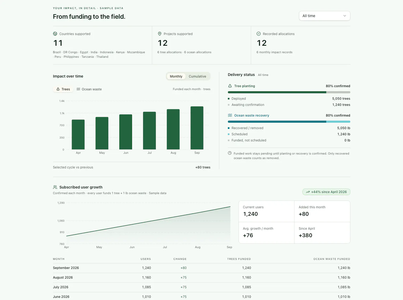
Task: Click the Jul bar in the Impact chart
Action: click(149, 130)
